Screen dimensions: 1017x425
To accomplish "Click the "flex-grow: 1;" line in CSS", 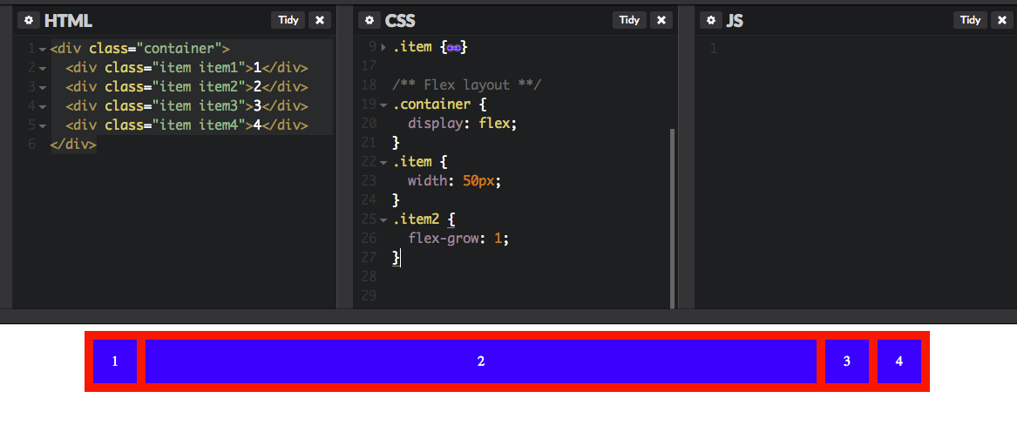I will click(458, 239).
